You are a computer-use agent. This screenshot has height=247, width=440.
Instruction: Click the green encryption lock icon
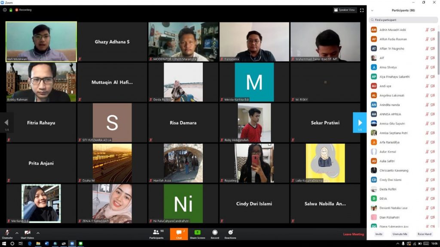point(11,10)
